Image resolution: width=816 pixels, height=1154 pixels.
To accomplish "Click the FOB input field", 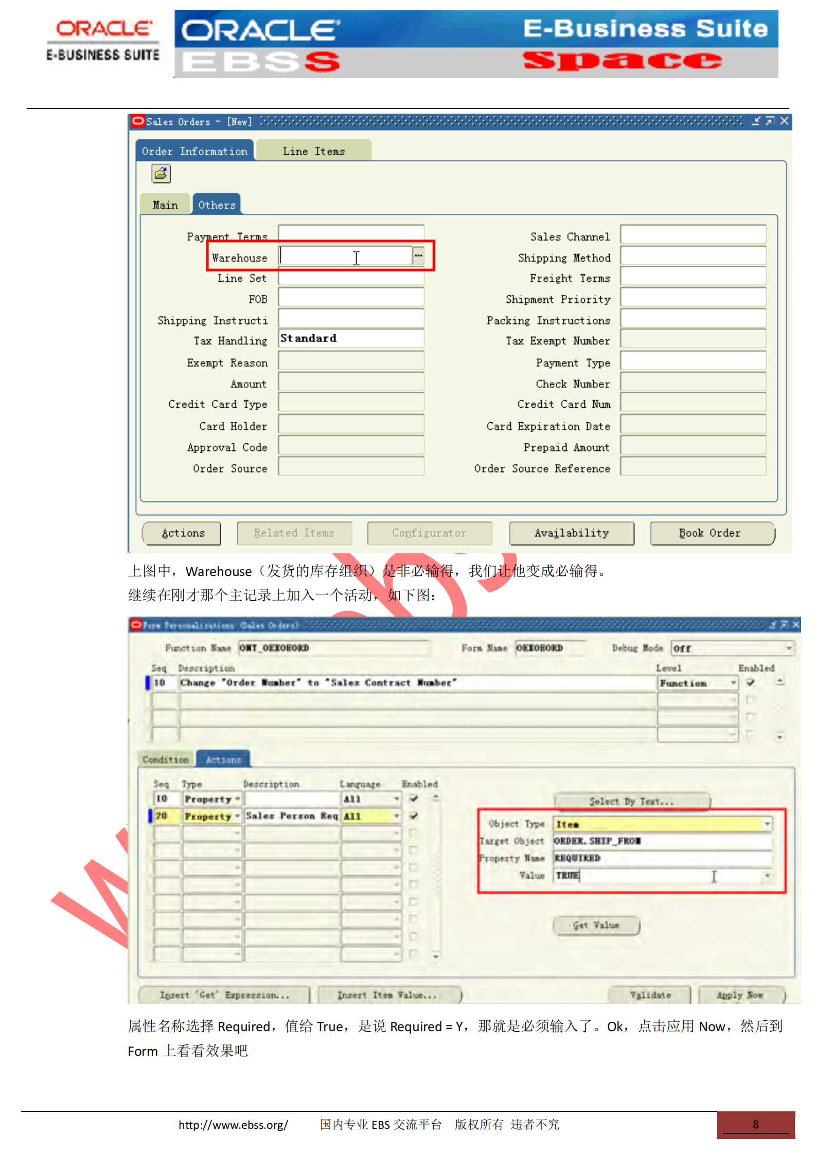I will [x=351, y=297].
